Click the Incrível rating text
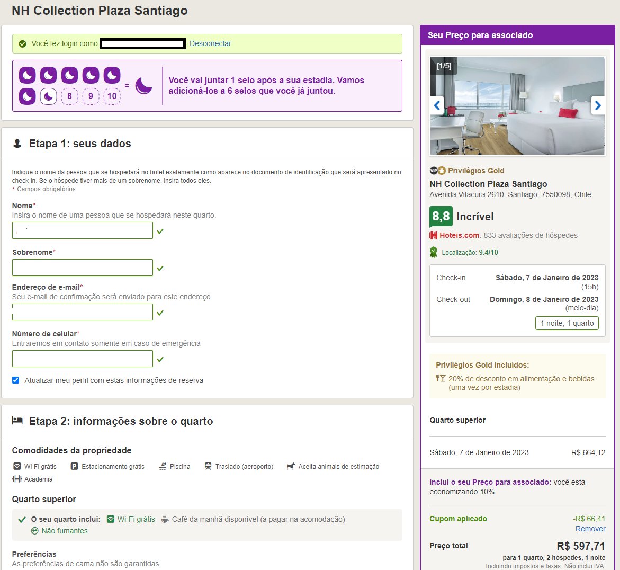Screen dimensions: 620x570 point(475,217)
